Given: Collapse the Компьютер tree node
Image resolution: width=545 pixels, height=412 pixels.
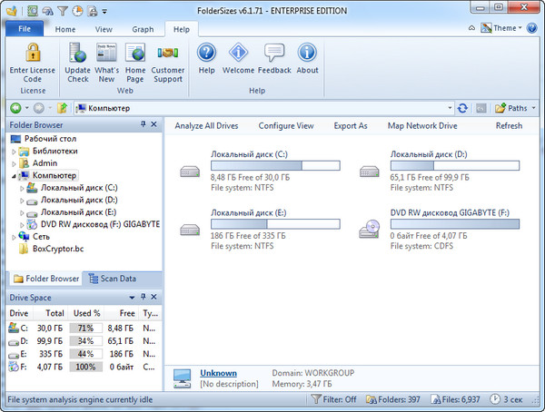Looking at the screenshot, I should (x=15, y=175).
